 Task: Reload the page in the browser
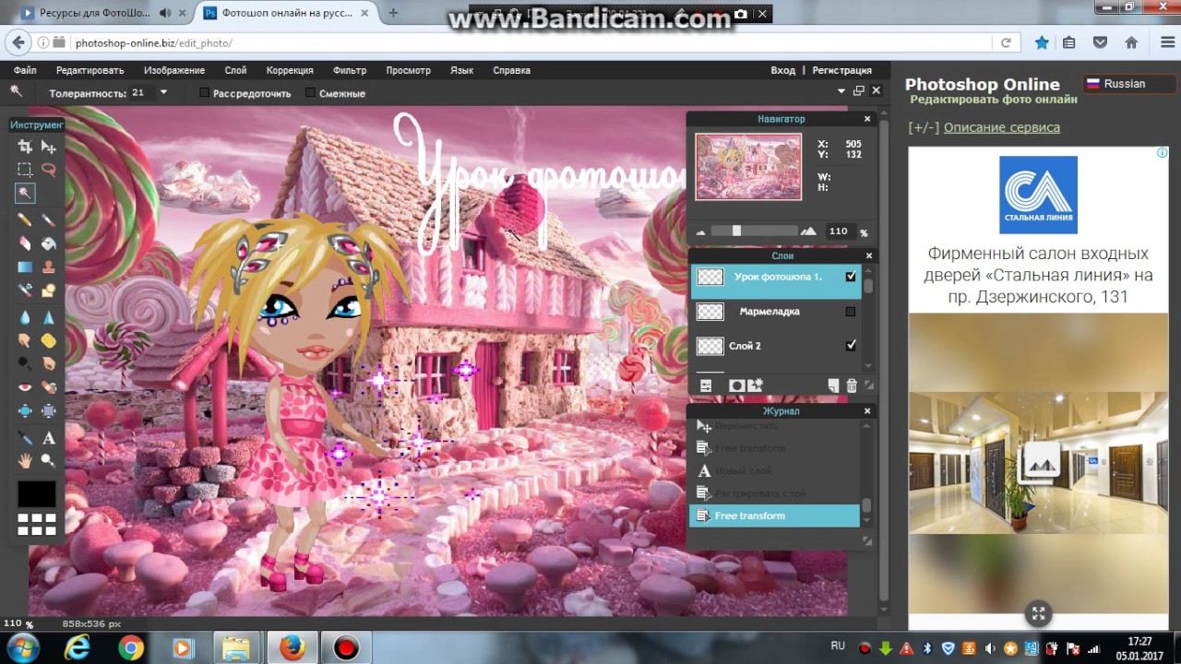click(1007, 42)
